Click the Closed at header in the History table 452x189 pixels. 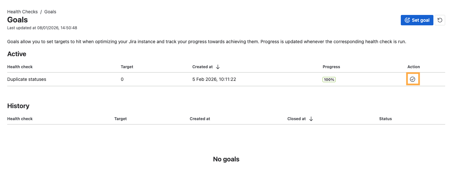(x=297, y=119)
